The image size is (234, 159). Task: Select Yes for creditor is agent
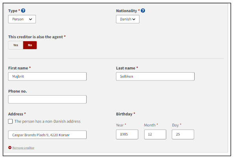pos(16,45)
